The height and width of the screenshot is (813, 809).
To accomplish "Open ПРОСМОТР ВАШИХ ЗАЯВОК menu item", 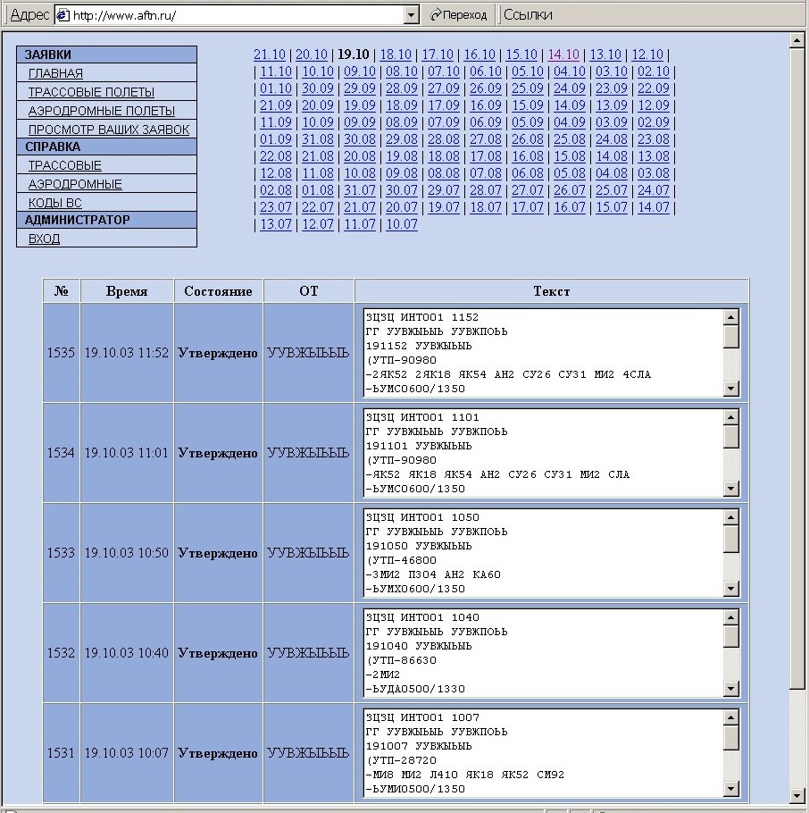I will tap(108, 130).
